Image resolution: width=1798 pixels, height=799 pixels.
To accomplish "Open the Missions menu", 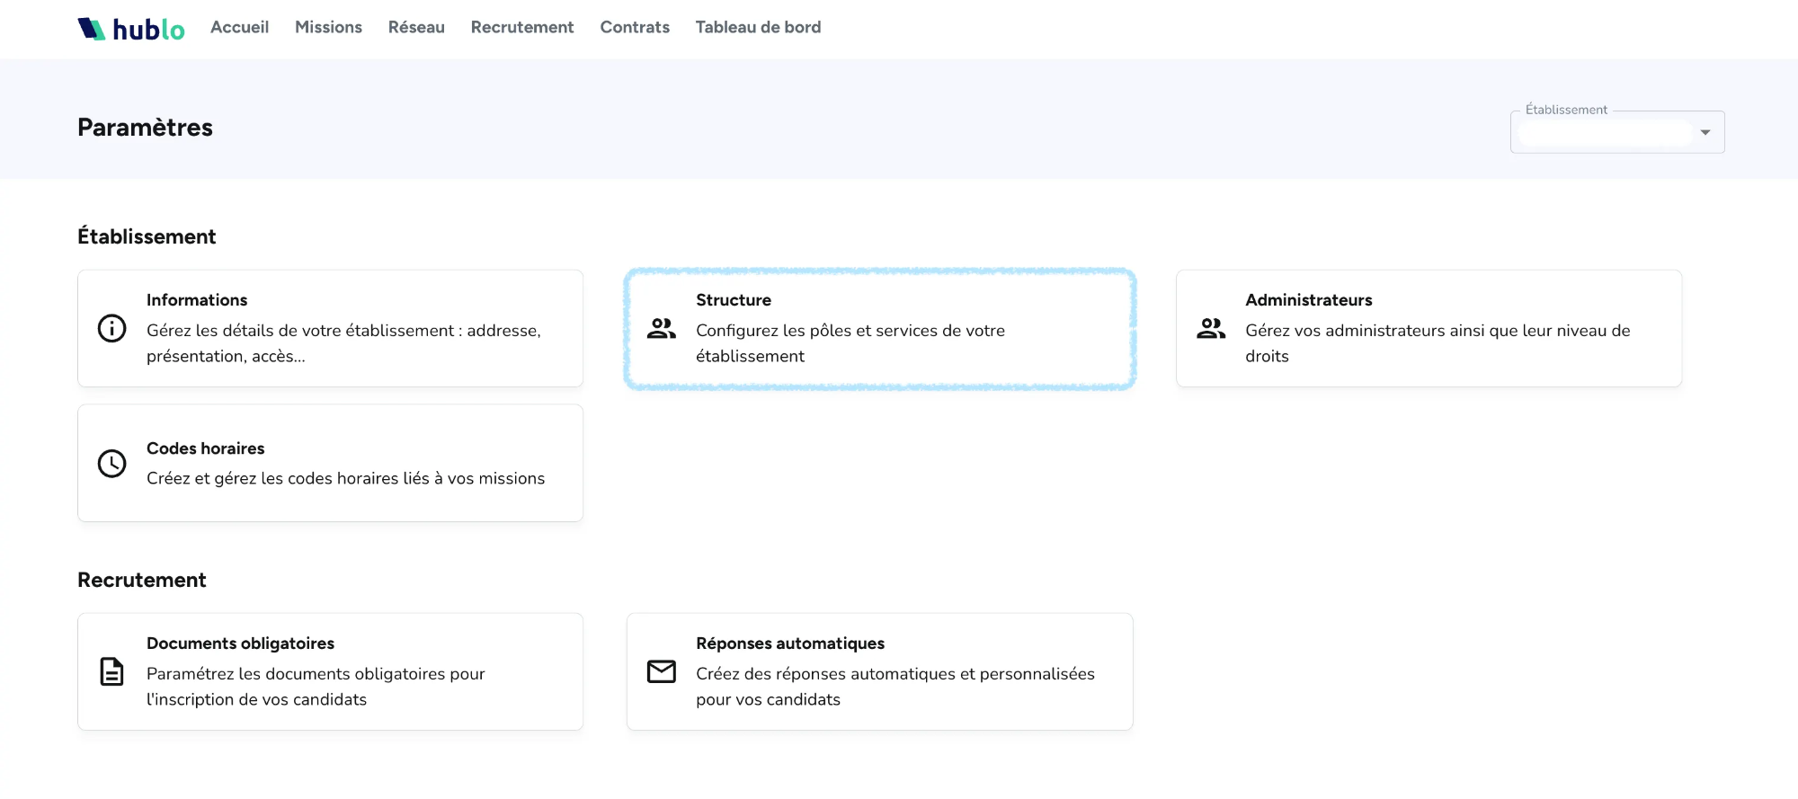I will pos(328,27).
